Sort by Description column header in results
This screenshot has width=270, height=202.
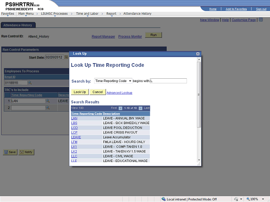click(111, 114)
